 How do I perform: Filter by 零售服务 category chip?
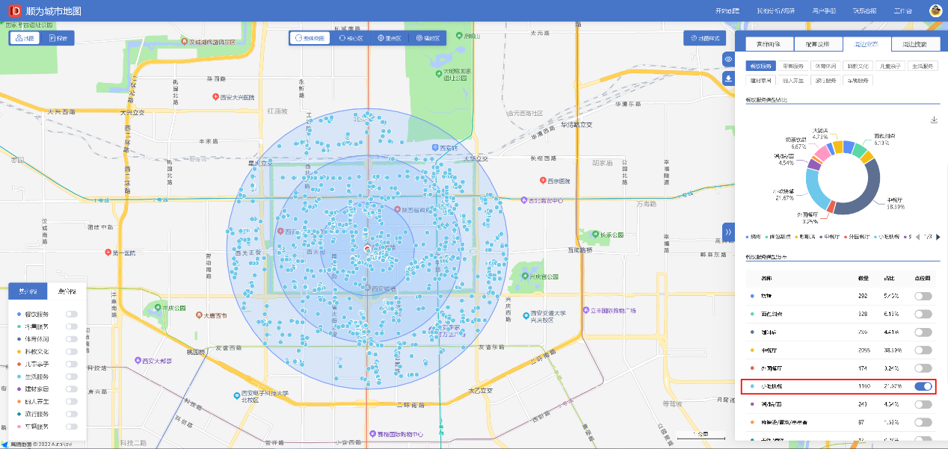[794, 66]
